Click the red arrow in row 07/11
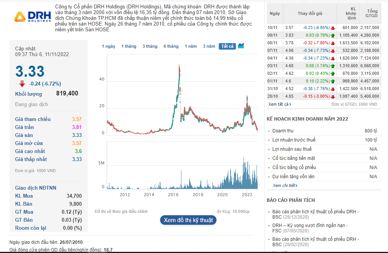Image resolution: width=388 pixels, height=253 pixels. coord(333,51)
